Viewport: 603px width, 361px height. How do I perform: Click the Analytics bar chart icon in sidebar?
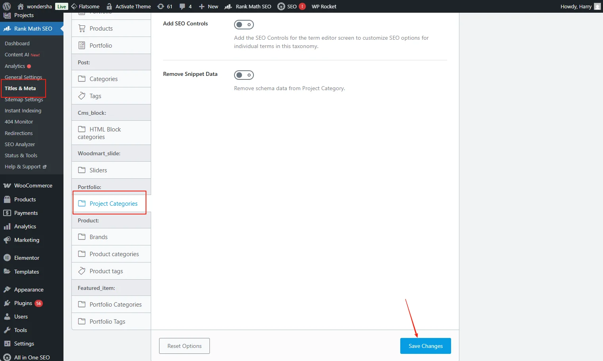point(7,226)
